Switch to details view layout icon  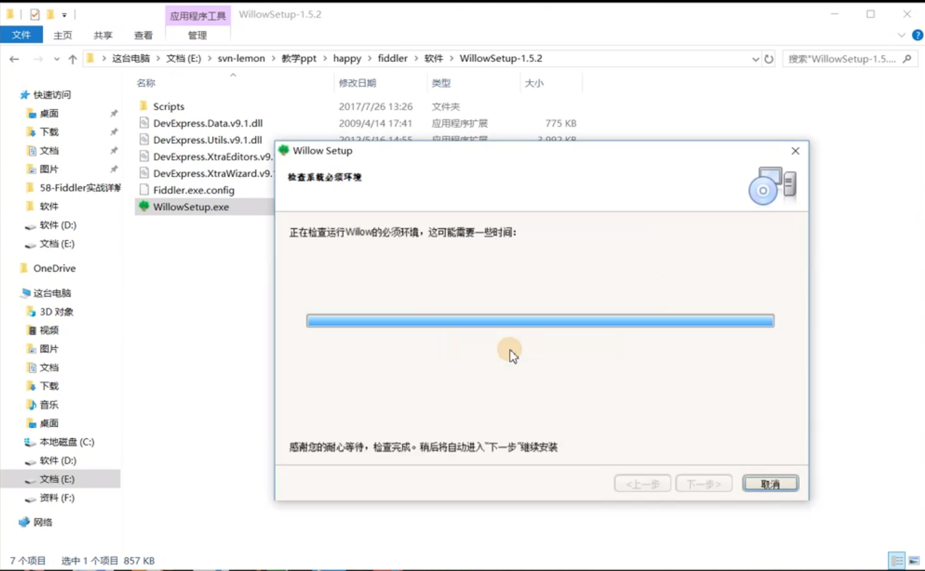[896, 561]
